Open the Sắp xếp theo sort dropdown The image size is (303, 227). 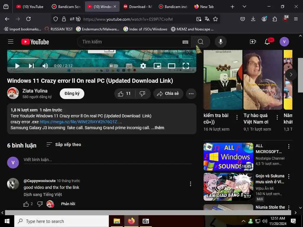click(64, 145)
